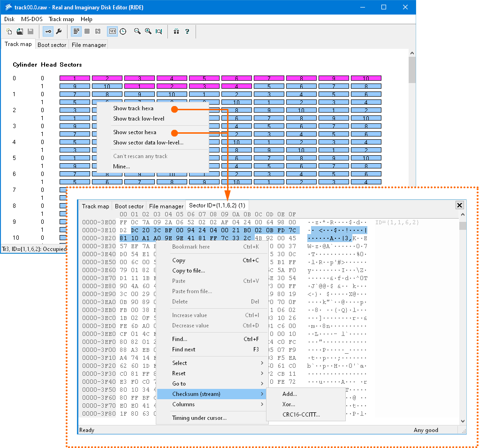Click the gift box icon

click(176, 31)
